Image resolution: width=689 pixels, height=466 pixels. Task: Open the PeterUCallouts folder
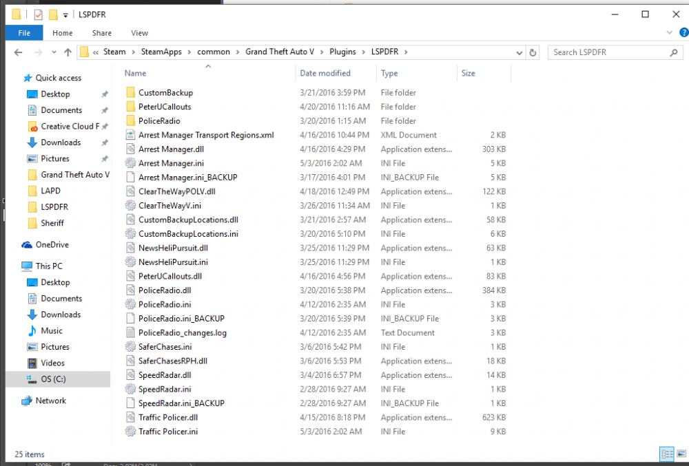pyautogui.click(x=165, y=107)
